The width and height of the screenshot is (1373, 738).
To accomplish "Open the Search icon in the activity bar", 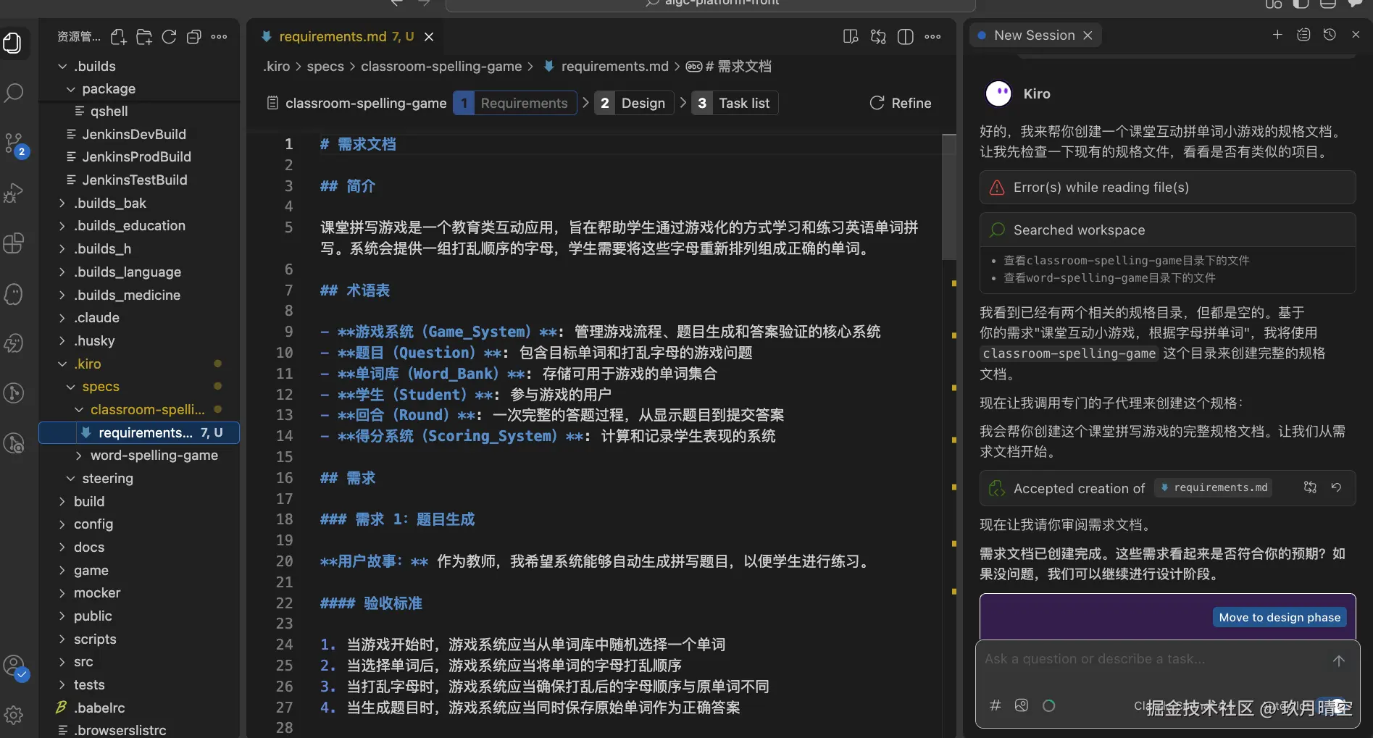I will point(14,93).
